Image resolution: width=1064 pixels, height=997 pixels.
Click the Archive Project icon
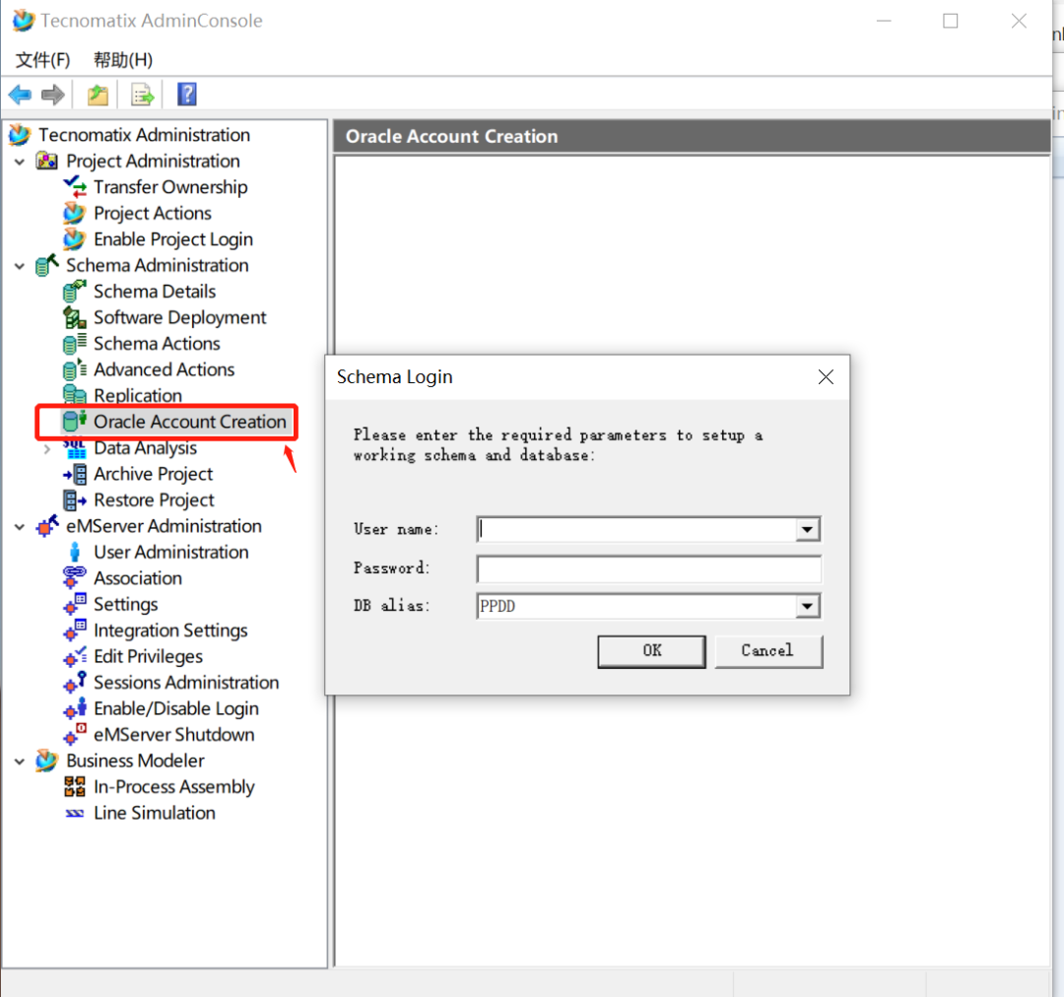(75, 474)
